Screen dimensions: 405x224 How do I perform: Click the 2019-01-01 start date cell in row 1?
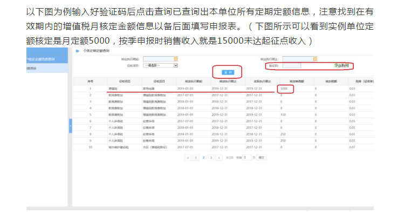(x=185, y=89)
